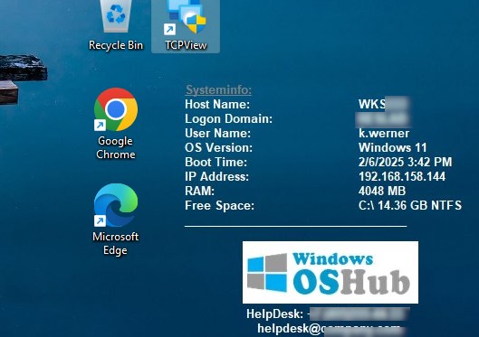The image size is (479, 337).
Task: Click the boot time value 2/6/2025
Action: pyautogui.click(x=405, y=162)
